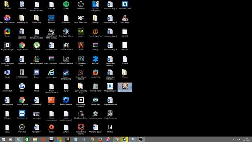The height and width of the screenshot is (142, 252).
Task: Select the NetLimiter 4 desktop icon
Action: point(125,4)
